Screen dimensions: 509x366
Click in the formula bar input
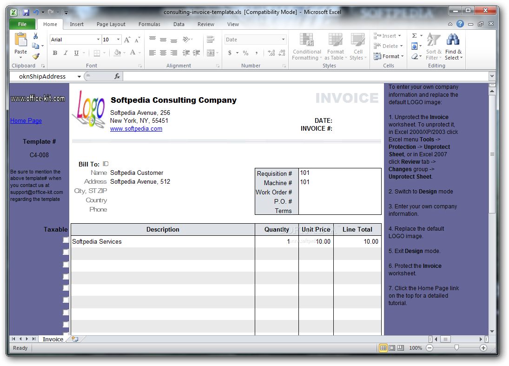305,77
